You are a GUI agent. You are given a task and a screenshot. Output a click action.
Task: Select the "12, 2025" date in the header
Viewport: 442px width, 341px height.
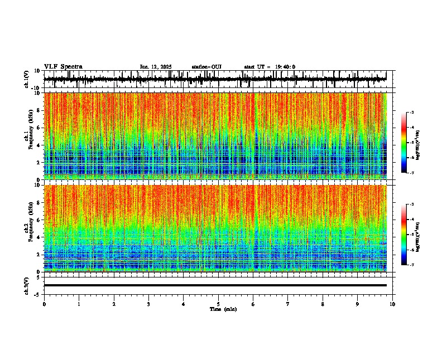161,67
